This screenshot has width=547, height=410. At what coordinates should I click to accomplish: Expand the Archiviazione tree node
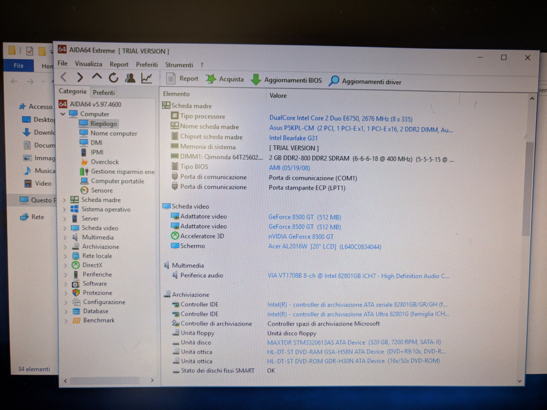(x=65, y=247)
